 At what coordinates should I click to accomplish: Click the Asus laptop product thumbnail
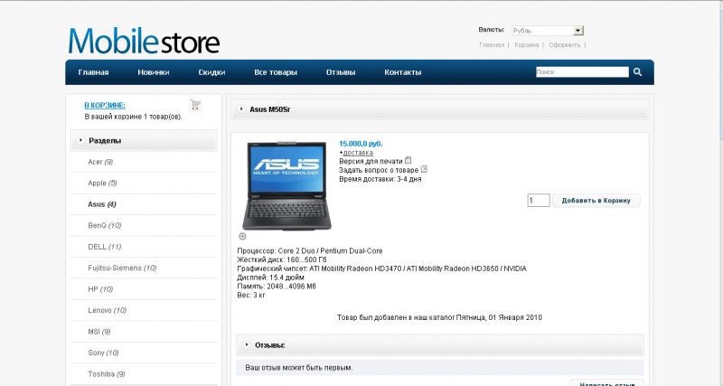[x=286, y=186]
